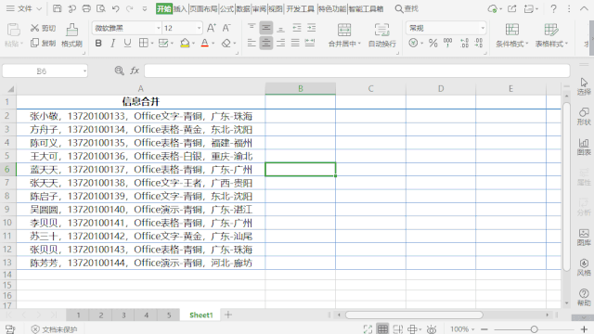Switch to Developer Tools (开发工具) tab
The image size is (594, 334).
point(300,8)
